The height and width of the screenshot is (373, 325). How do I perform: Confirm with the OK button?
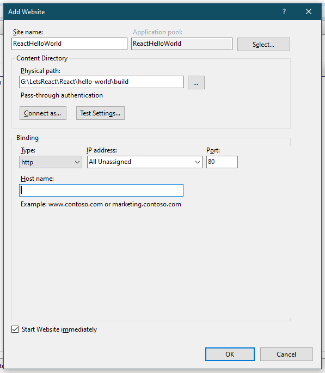pyautogui.click(x=230, y=354)
